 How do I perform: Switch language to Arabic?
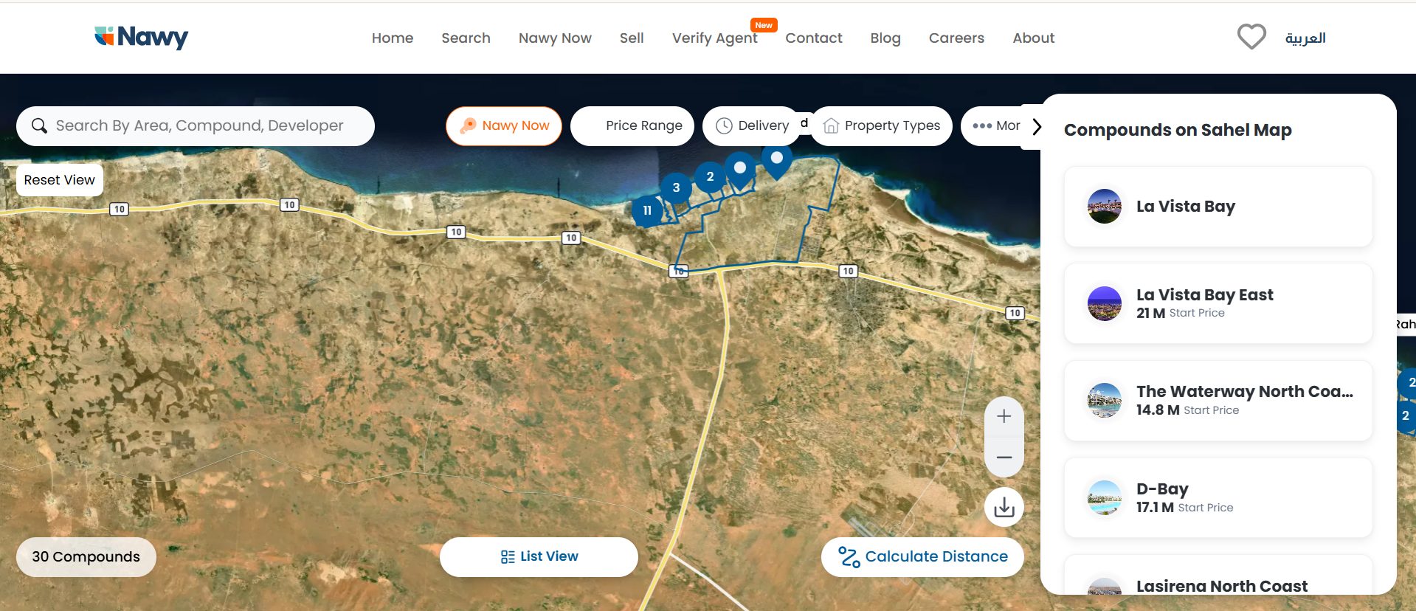point(1305,38)
